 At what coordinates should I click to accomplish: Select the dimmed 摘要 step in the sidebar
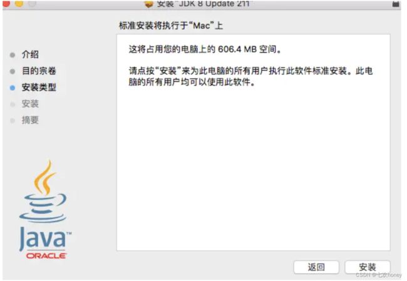point(30,120)
